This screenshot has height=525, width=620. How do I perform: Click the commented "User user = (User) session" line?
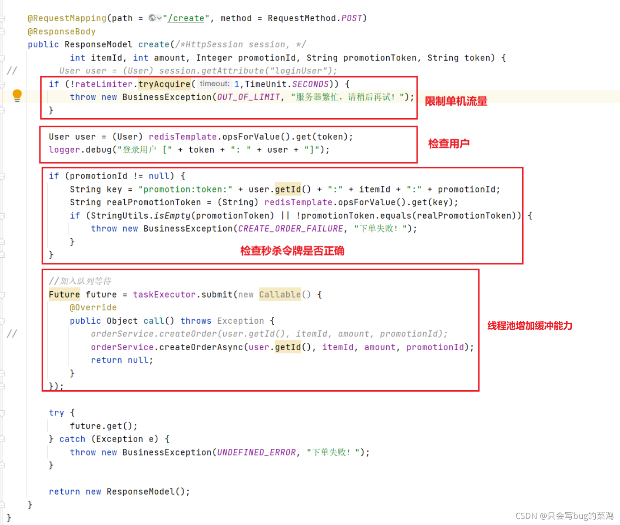tap(198, 71)
